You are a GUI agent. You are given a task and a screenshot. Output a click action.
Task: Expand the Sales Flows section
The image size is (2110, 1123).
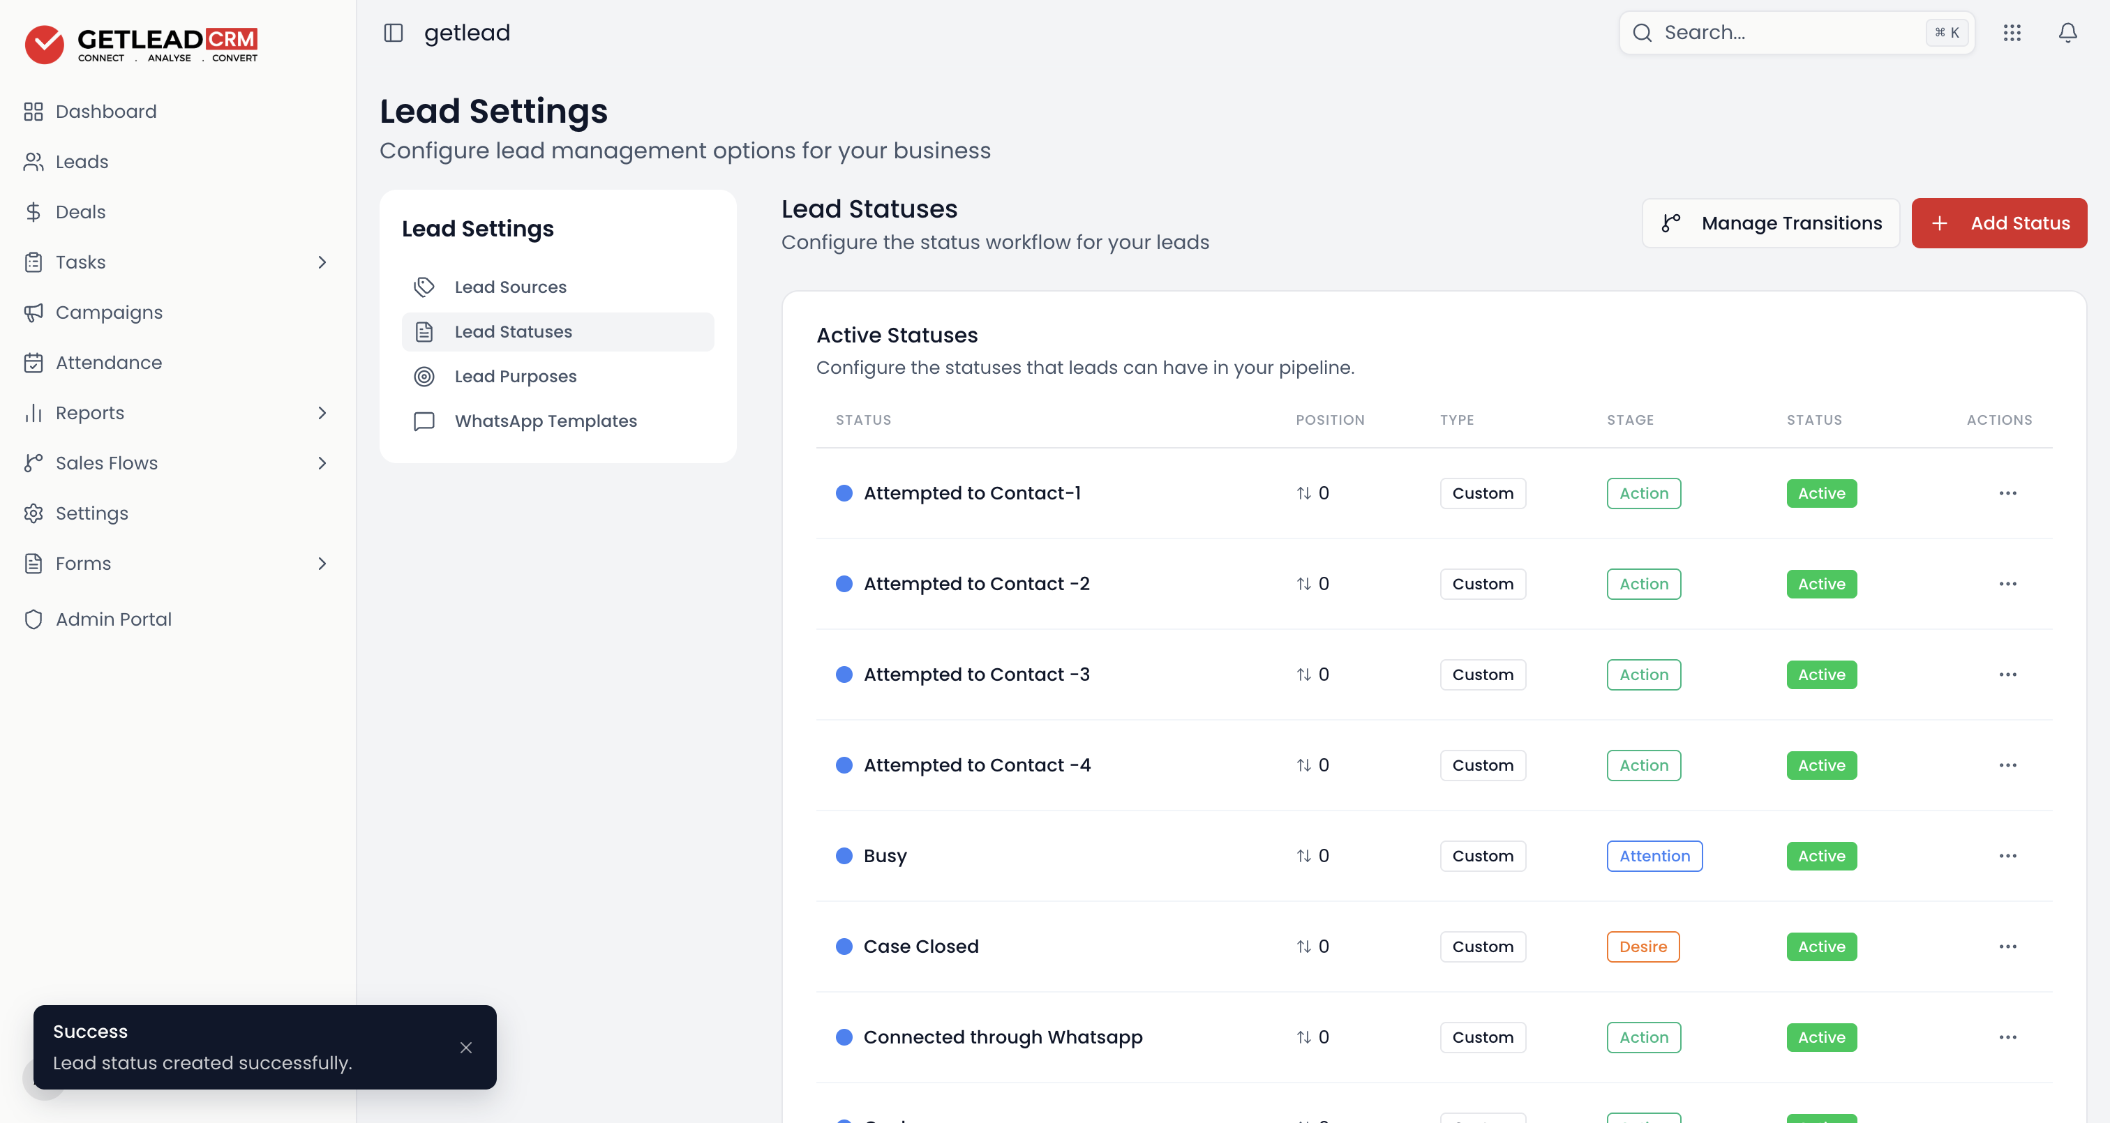[x=322, y=462]
